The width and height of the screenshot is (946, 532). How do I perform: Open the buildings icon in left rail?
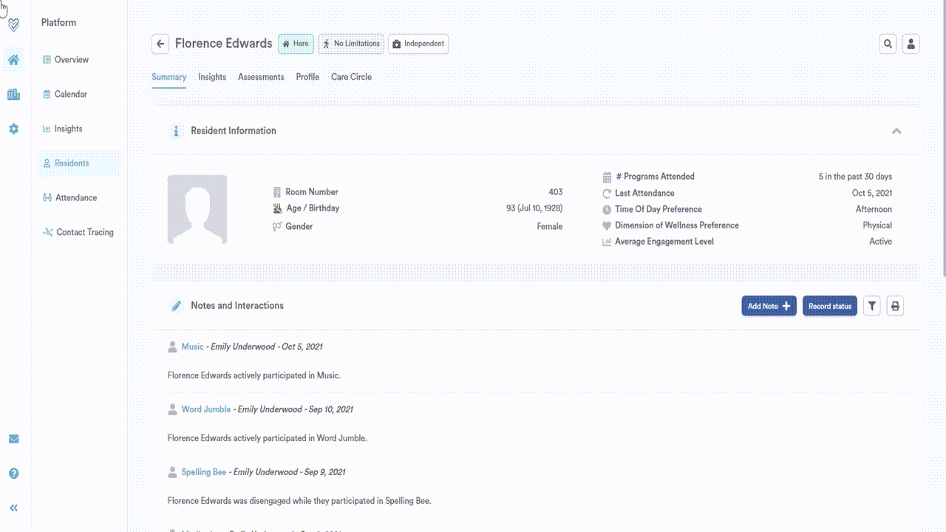[x=13, y=95]
